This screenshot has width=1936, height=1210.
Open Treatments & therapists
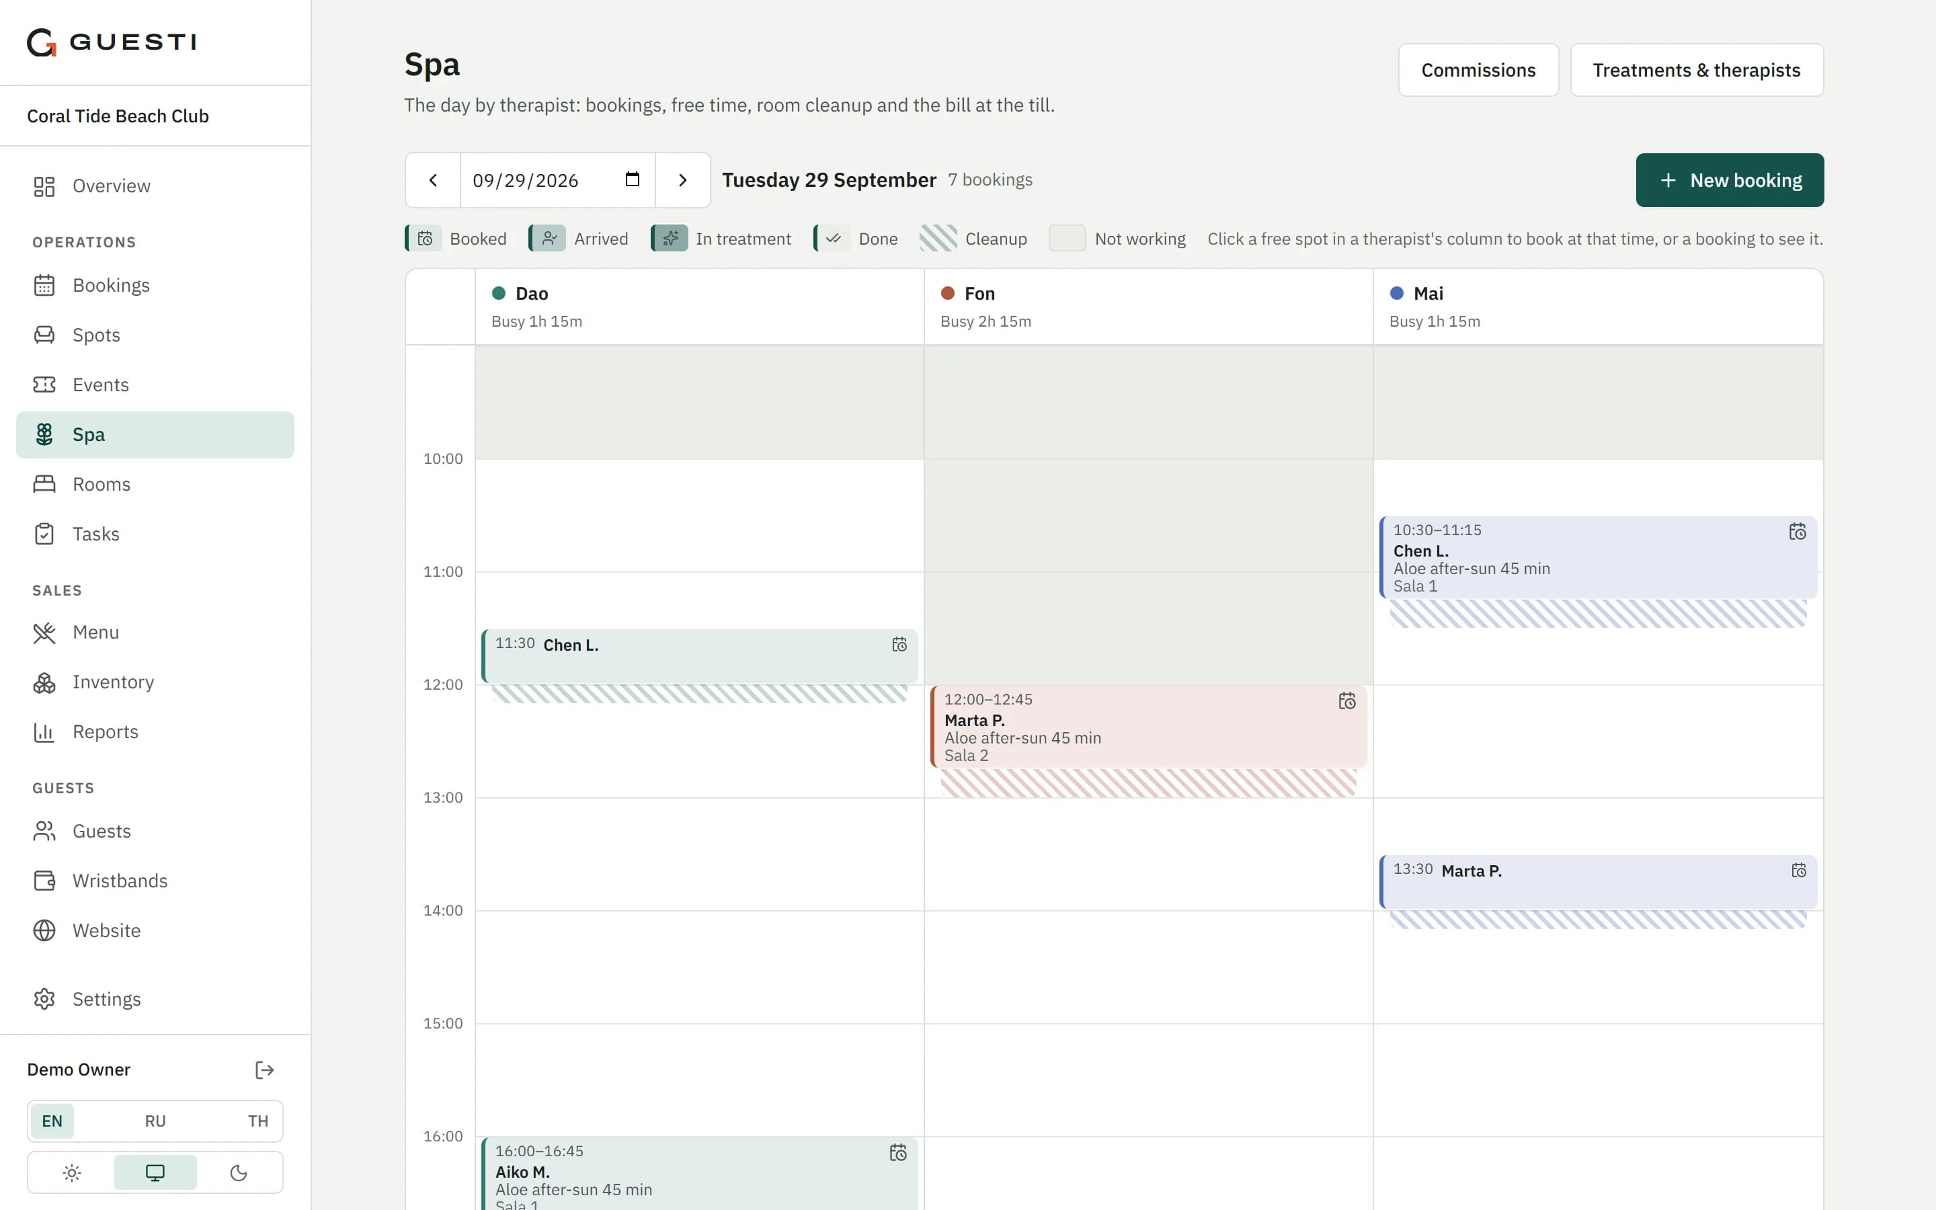click(x=1696, y=70)
